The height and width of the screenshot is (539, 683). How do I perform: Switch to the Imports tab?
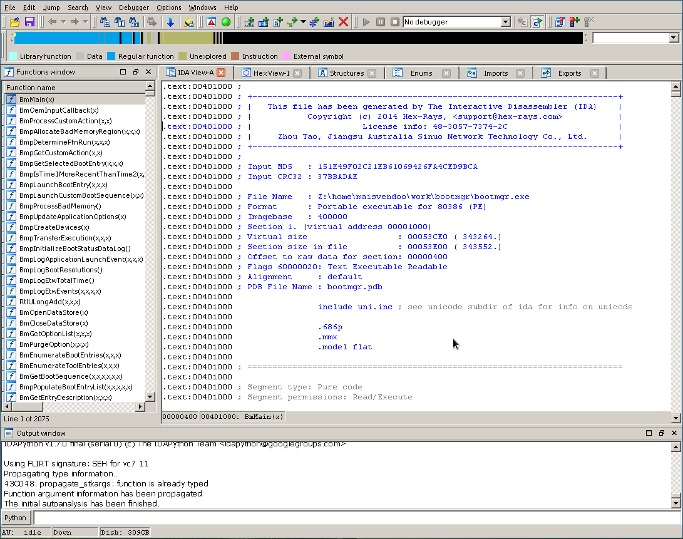point(495,73)
